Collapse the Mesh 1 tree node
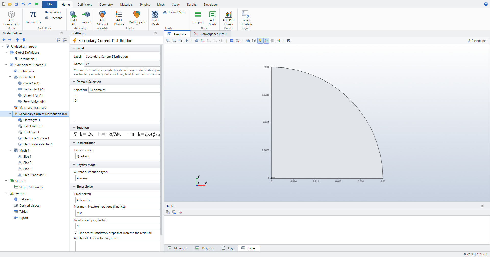The image size is (490, 257). point(10,151)
